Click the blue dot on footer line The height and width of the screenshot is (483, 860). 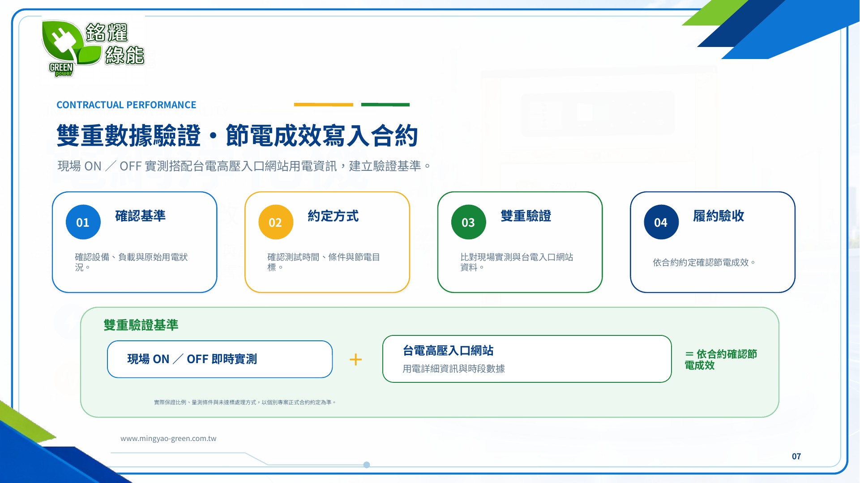[x=367, y=465]
